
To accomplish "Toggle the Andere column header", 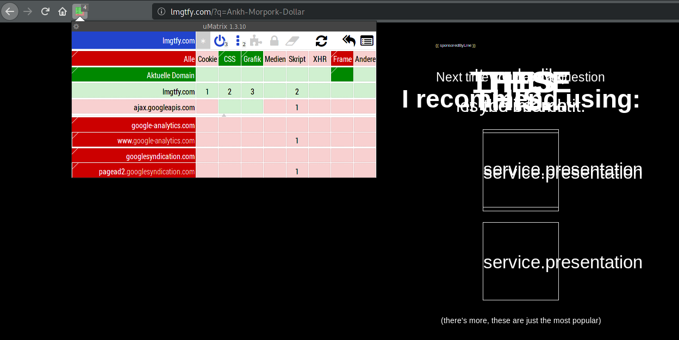I will (365, 59).
